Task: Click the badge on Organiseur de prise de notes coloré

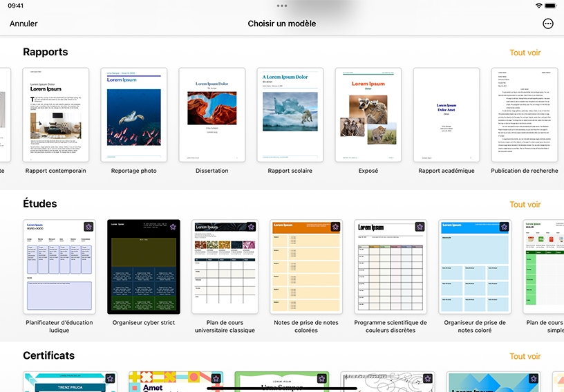Action: point(504,227)
